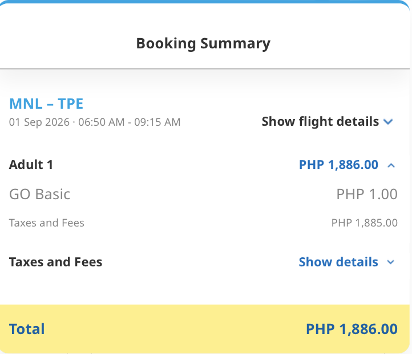Click the Show flight details text
The width and height of the screenshot is (412, 354).
(320, 122)
